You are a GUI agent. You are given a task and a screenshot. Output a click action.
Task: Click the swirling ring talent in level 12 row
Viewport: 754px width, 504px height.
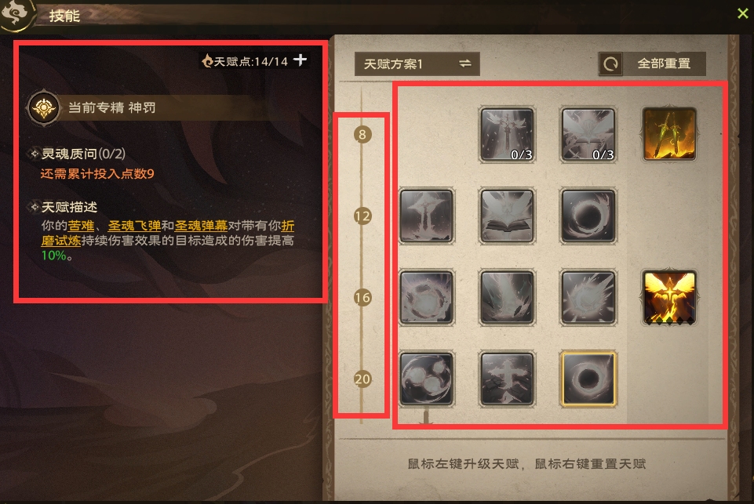588,216
